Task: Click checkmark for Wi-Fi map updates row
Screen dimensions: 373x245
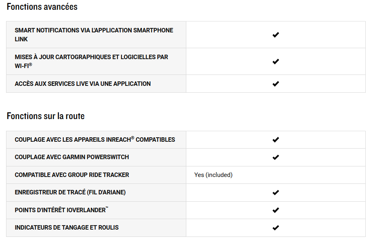Action: tap(276, 62)
